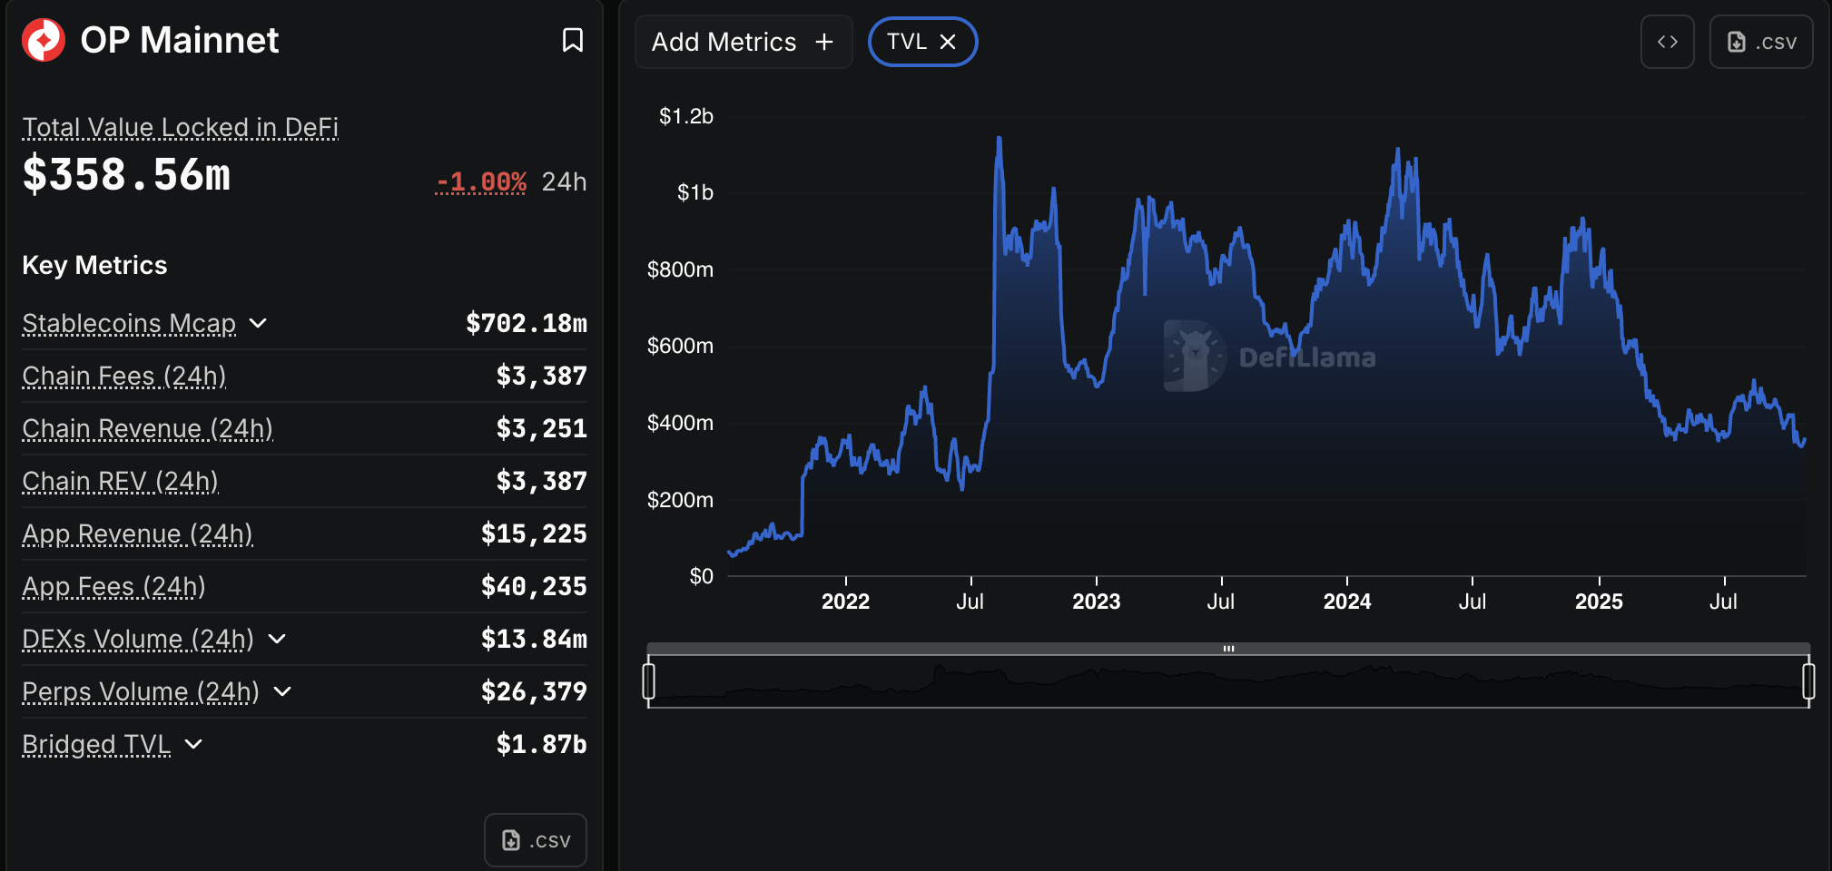Click the $1.2b y-axis label
The width and height of the screenshot is (1832, 871).
point(686,116)
